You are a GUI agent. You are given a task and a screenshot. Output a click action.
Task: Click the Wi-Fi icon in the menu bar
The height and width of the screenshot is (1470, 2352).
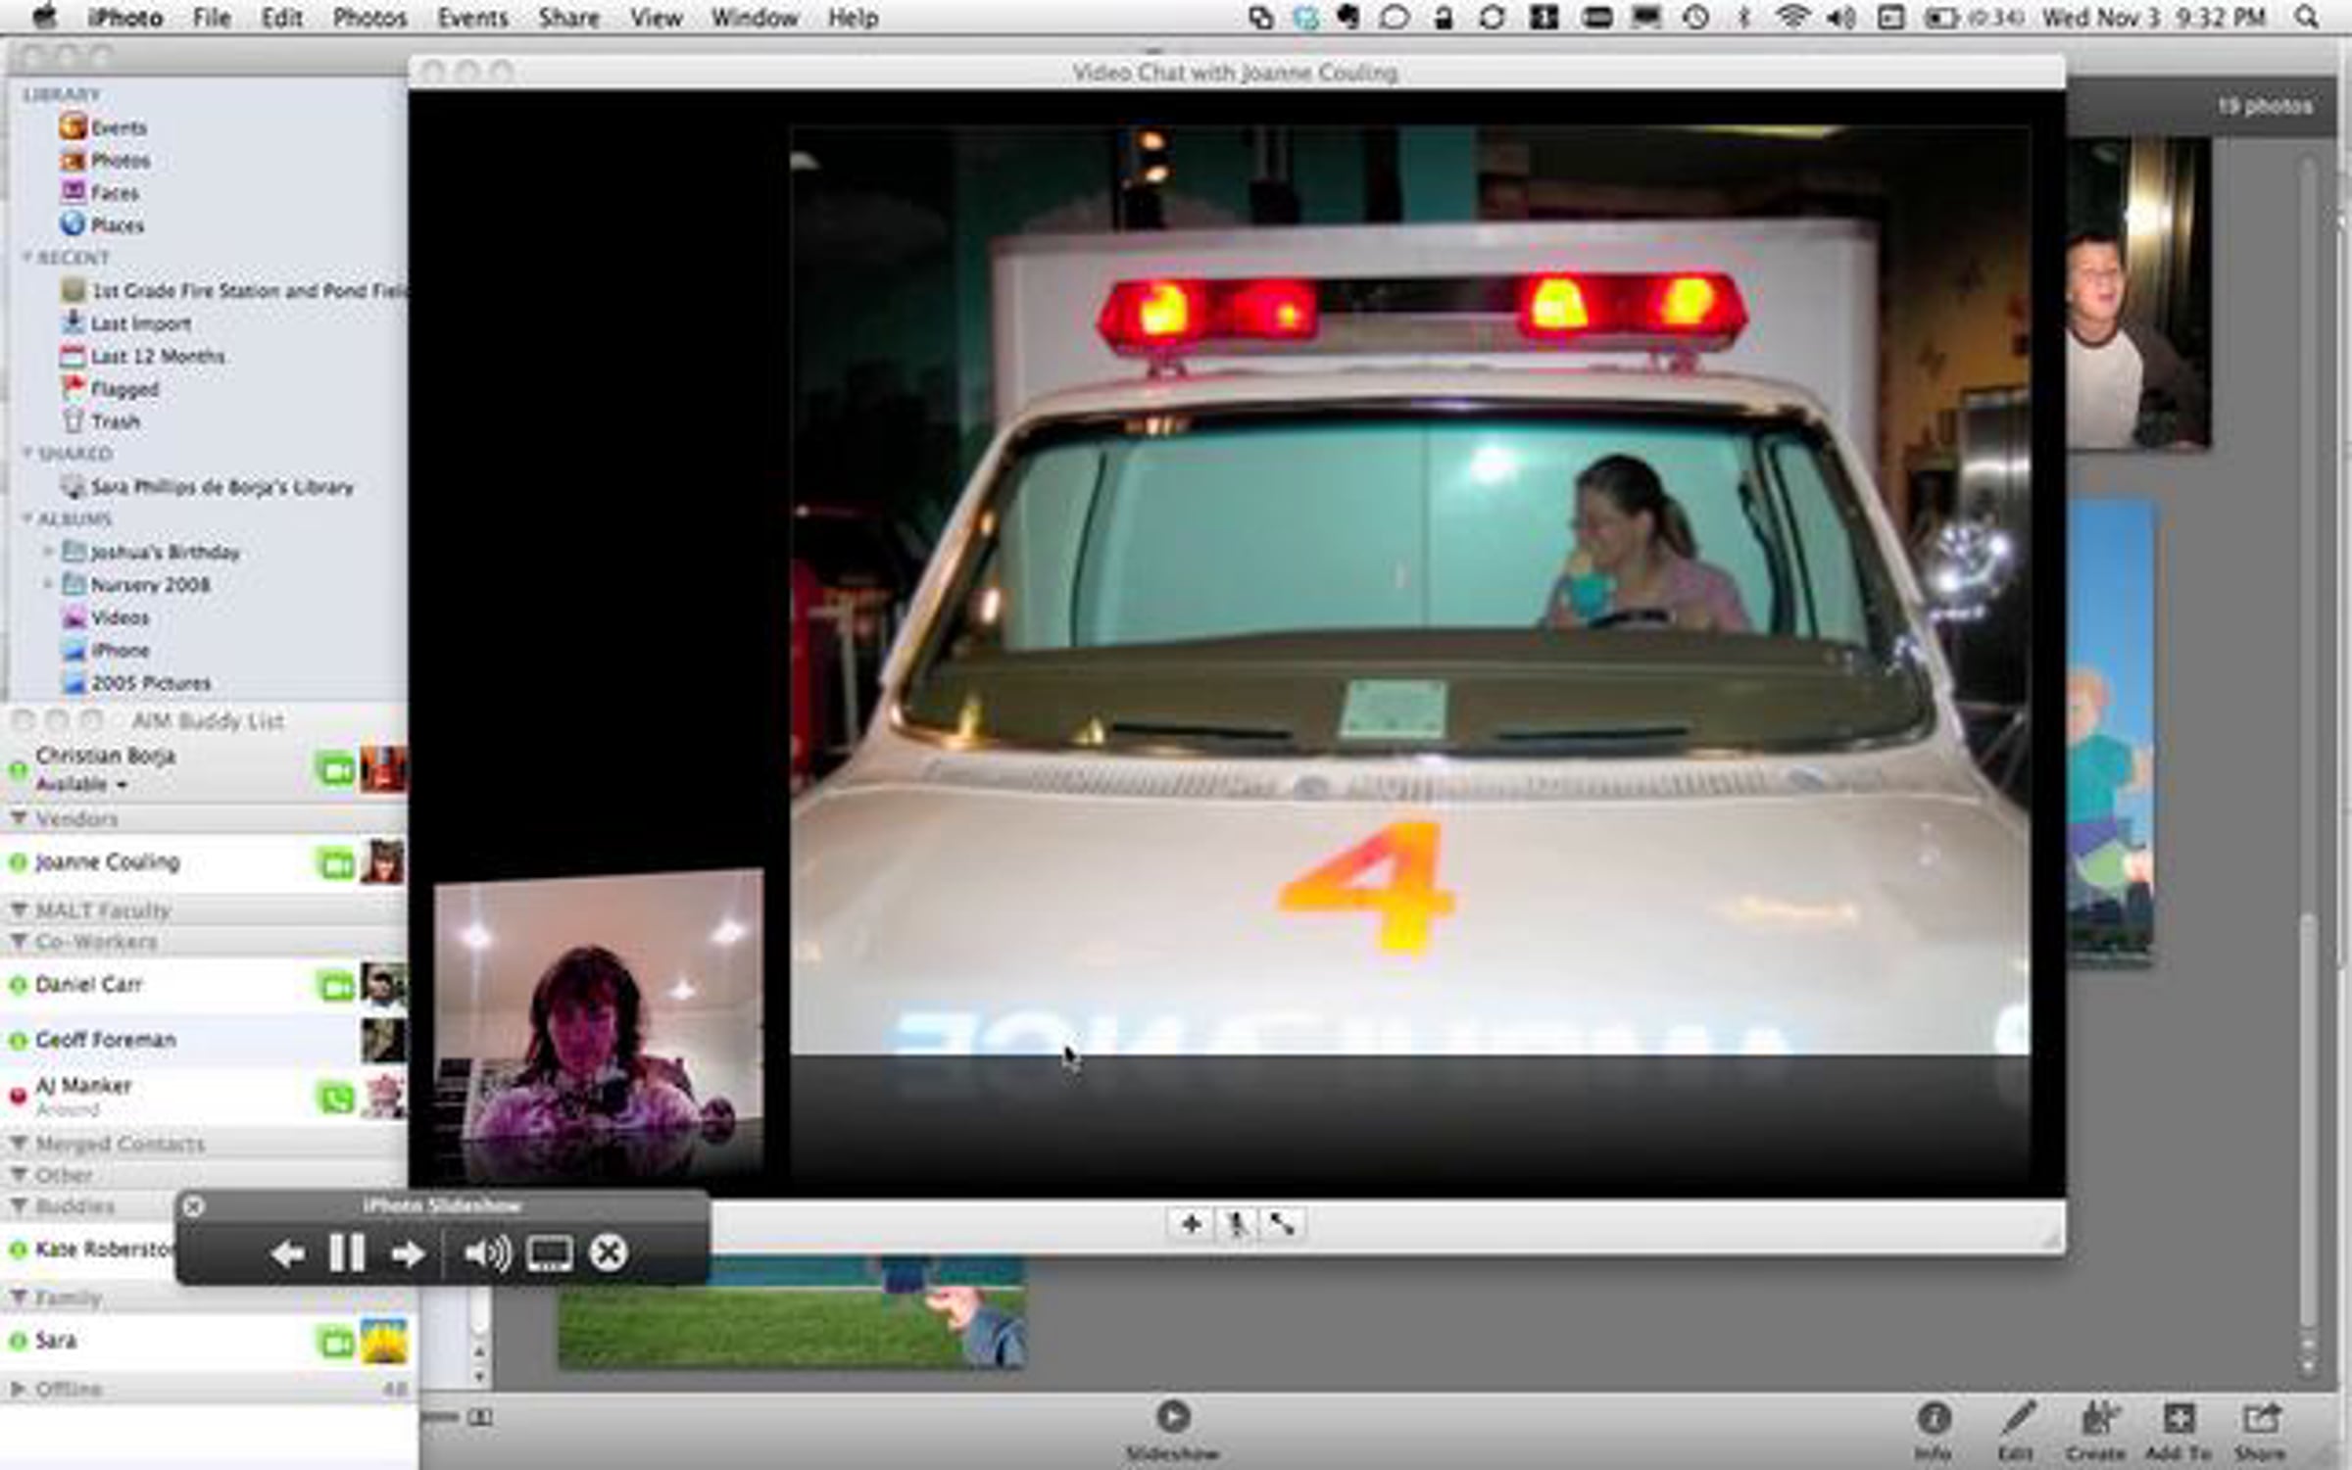(1792, 18)
